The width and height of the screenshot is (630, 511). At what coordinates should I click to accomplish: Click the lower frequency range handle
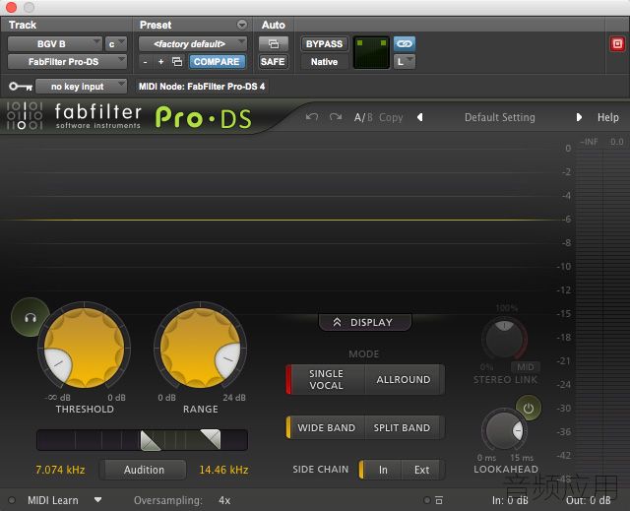point(151,440)
